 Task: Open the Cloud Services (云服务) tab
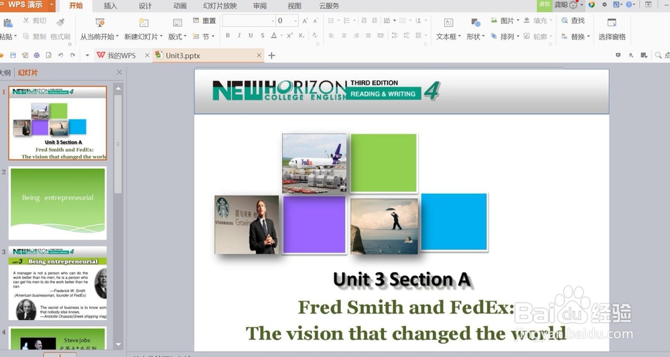[x=329, y=6]
